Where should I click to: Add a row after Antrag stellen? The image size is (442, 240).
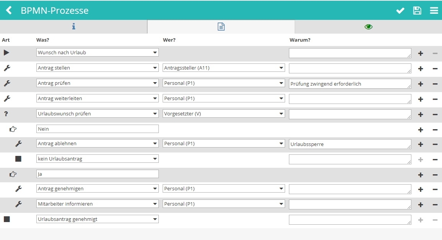(421, 69)
